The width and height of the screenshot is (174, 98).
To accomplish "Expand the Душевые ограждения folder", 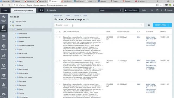I will [15, 45].
